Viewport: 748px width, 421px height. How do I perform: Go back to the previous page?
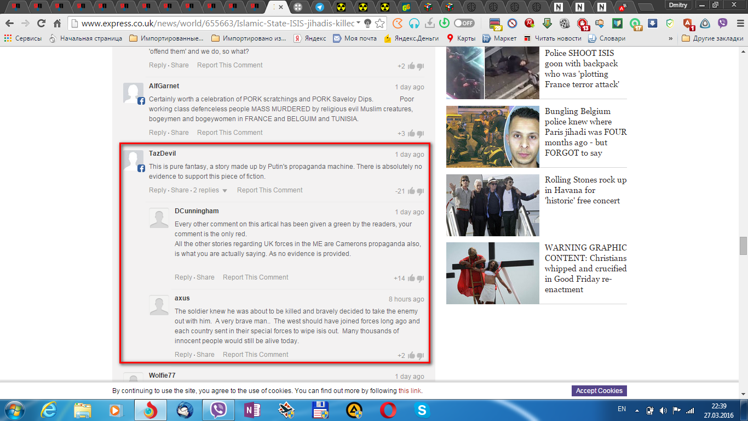click(x=9, y=24)
